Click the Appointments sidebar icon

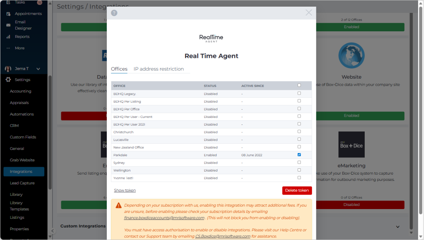click(x=8, y=14)
